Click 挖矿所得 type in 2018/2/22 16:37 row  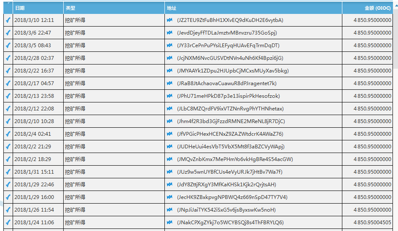pos(75,70)
